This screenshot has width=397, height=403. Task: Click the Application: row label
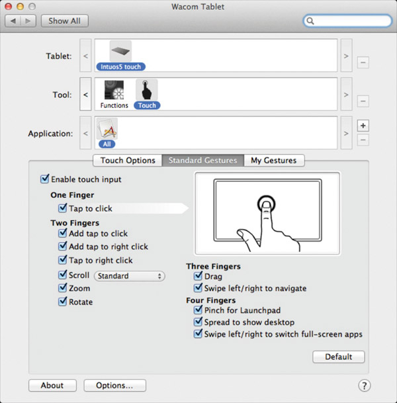pyautogui.click(x=50, y=134)
